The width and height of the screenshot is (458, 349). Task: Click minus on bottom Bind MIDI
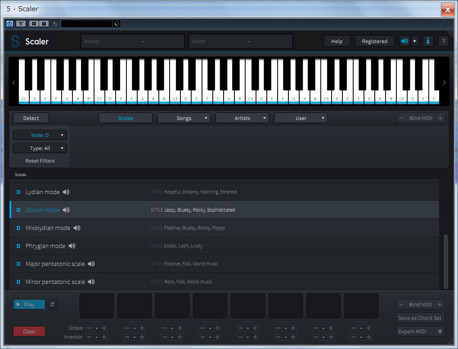(401, 305)
